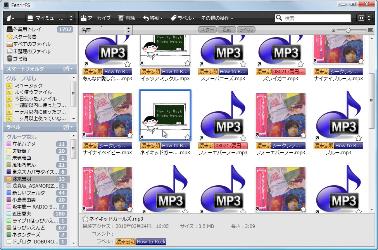Click the 削除 trash toolbar button

pos(126,18)
